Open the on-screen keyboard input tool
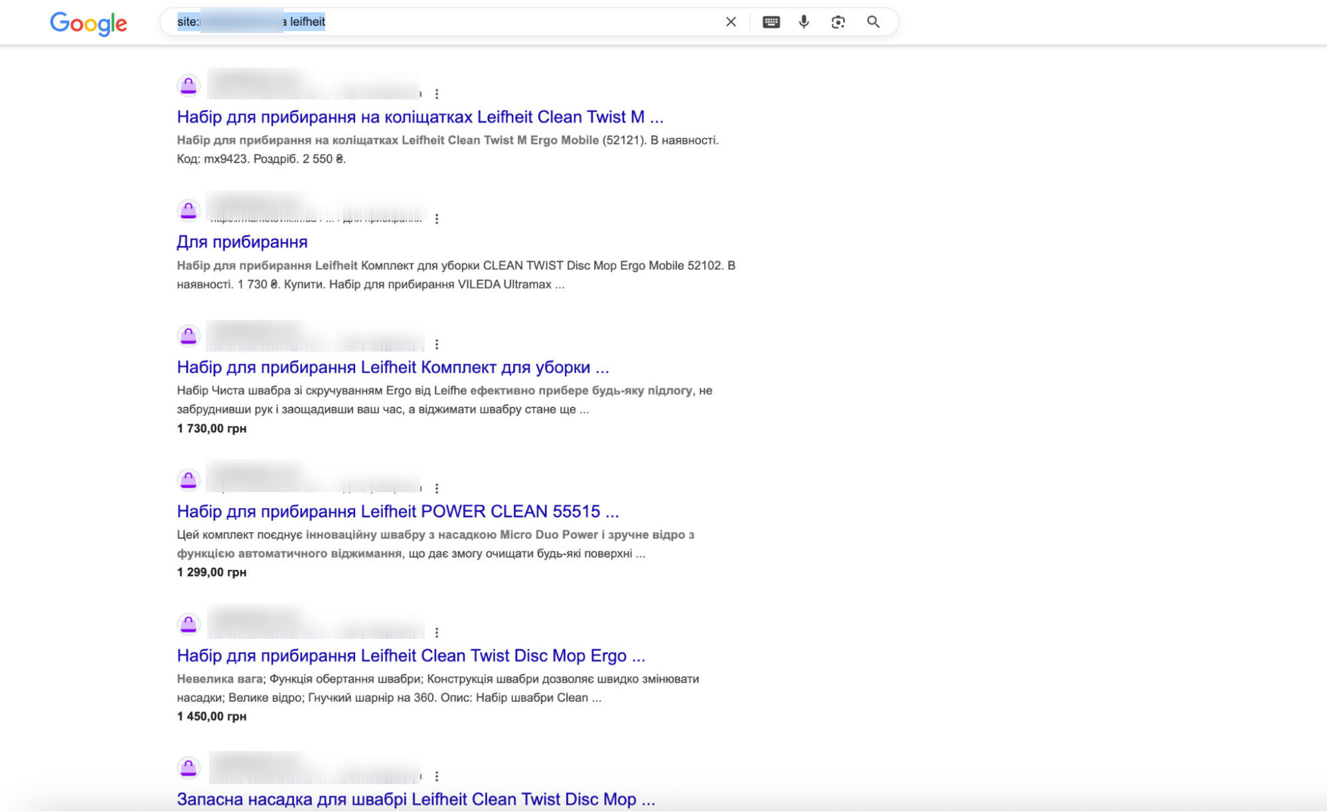This screenshot has height=812, width=1327. pyautogui.click(x=771, y=22)
